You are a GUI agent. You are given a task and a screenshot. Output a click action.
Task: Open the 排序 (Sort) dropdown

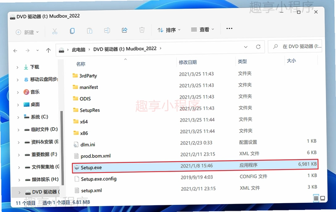tap(169, 30)
